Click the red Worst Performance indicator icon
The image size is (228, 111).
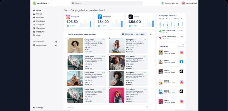(160, 37)
